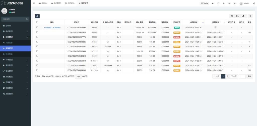Screen dimensions: 257x126
Task: Open the settings gears icon at top right
Action: [x=253, y=3]
